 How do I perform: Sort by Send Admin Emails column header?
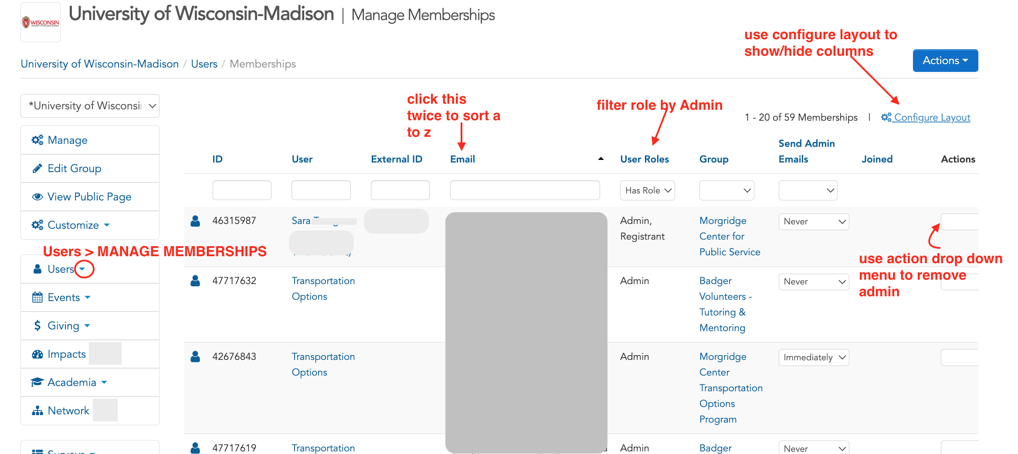(807, 151)
